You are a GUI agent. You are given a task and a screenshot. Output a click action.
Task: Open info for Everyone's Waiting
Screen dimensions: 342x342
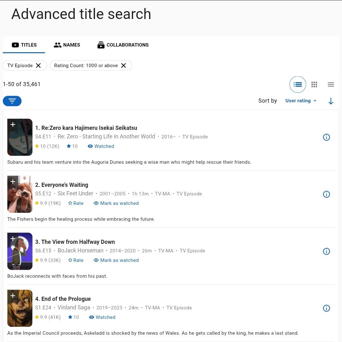coord(326,194)
